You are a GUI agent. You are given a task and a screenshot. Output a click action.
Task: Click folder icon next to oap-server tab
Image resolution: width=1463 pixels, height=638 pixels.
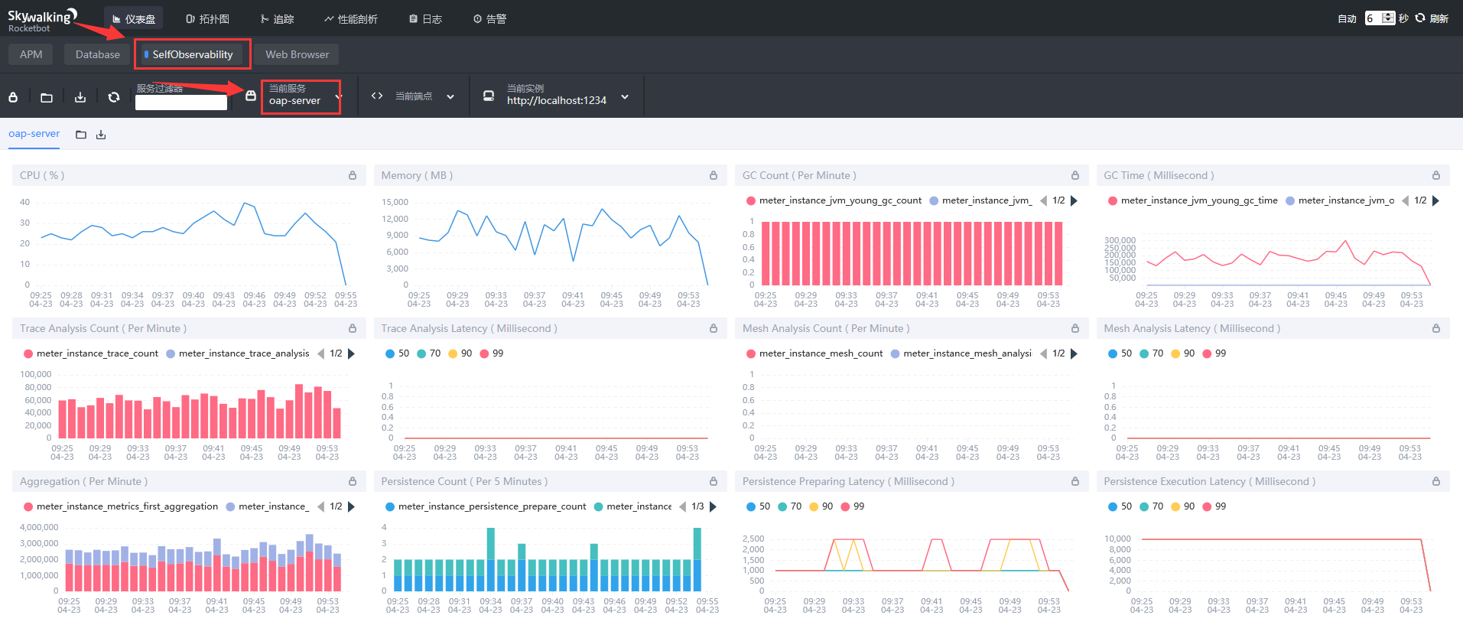tap(81, 135)
